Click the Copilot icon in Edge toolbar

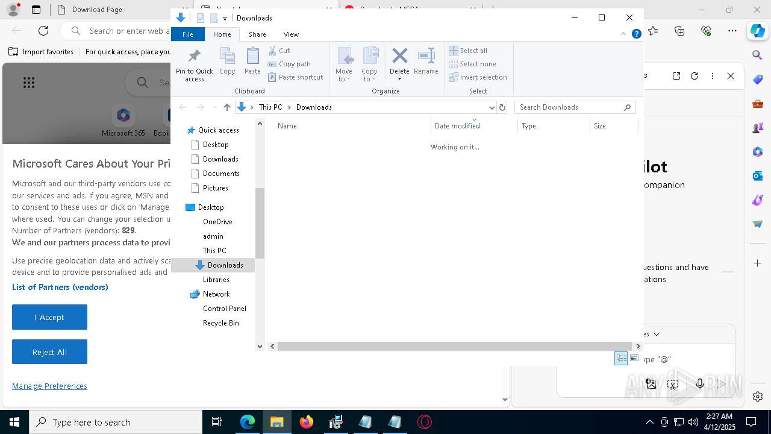point(757,31)
